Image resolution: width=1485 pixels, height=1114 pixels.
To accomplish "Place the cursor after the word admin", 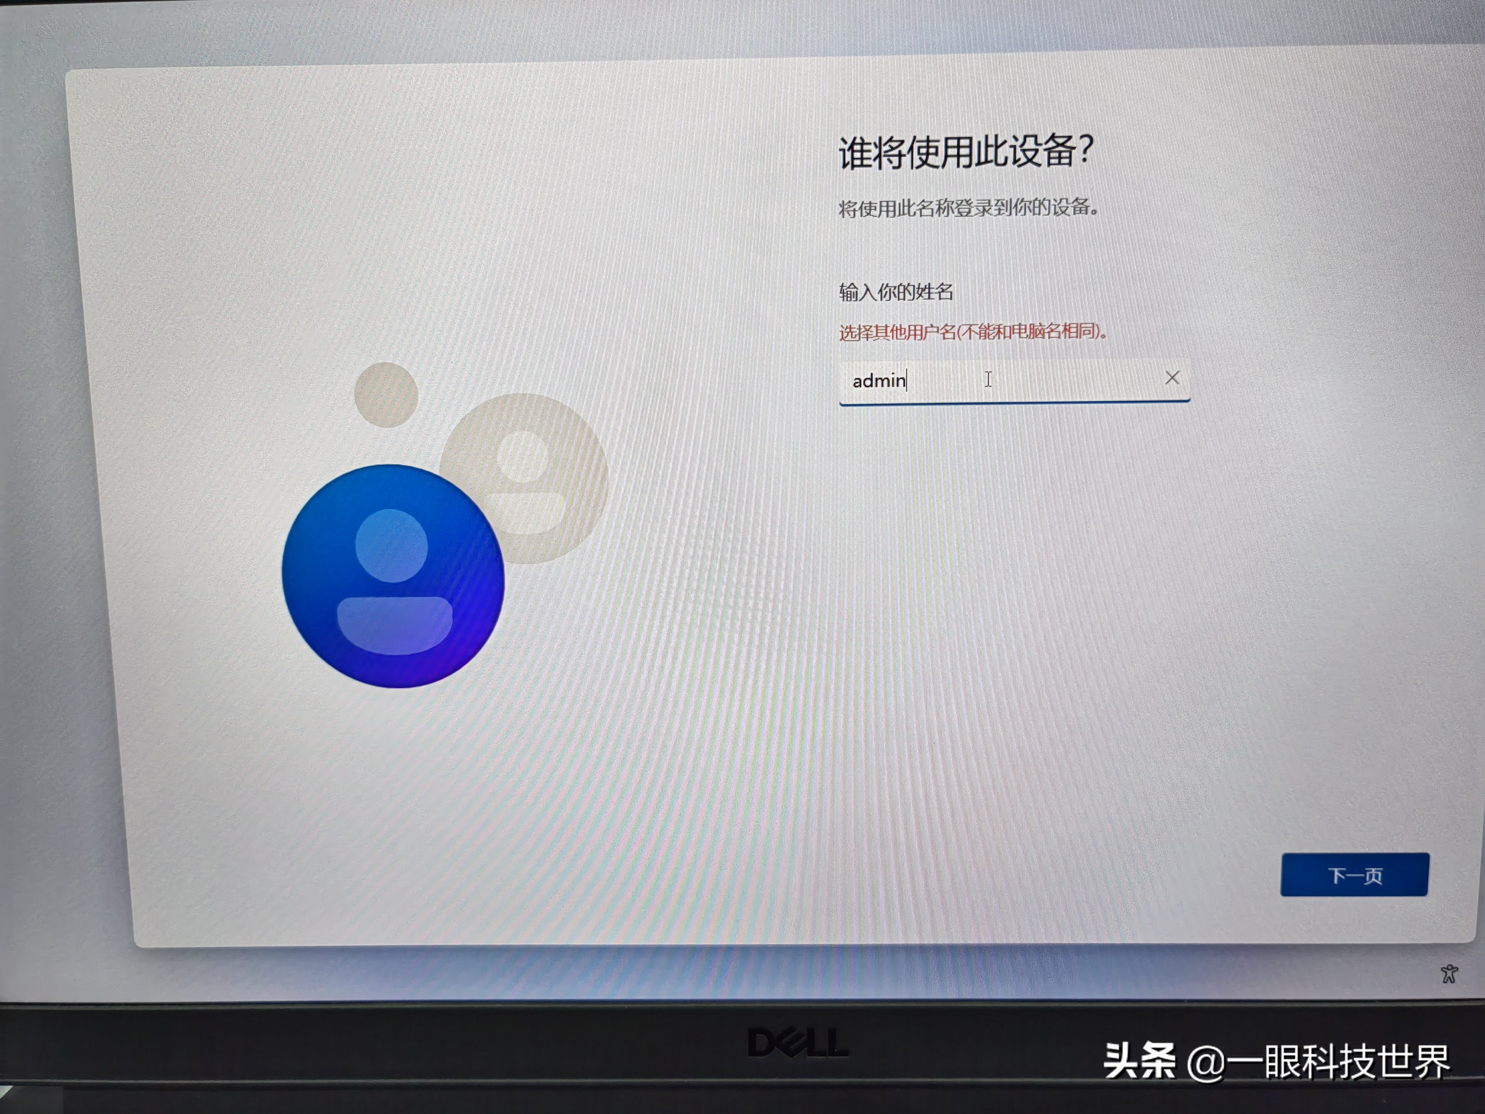I will coord(908,381).
